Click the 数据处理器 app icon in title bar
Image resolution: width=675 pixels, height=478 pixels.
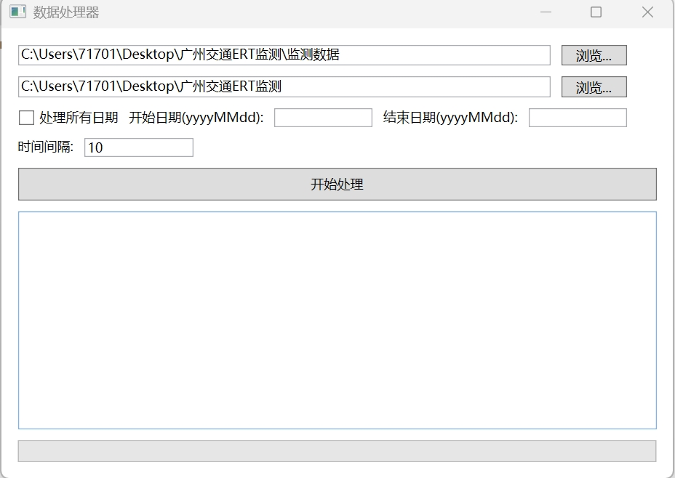pos(18,12)
